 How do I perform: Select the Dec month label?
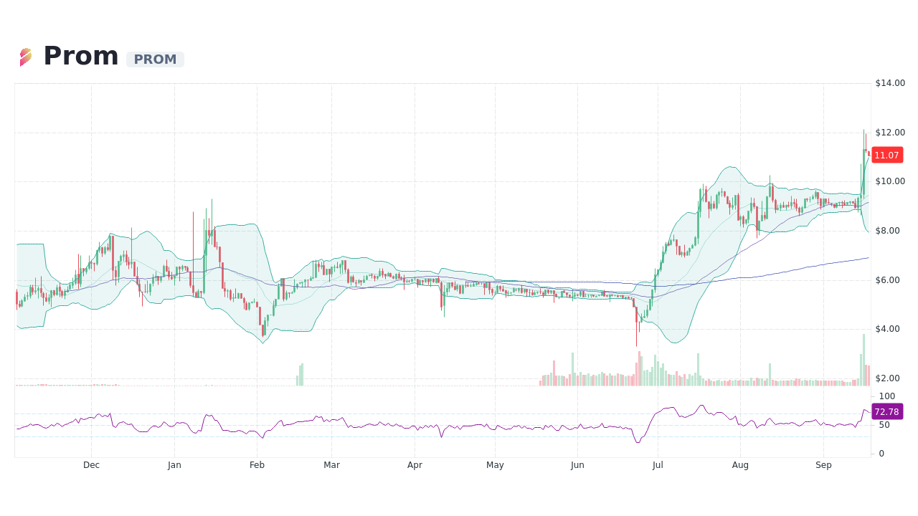click(91, 464)
